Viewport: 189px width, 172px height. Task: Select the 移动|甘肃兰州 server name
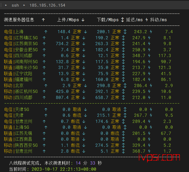pos(18,151)
